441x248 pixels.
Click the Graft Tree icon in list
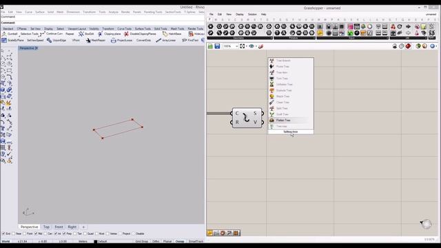point(271,114)
